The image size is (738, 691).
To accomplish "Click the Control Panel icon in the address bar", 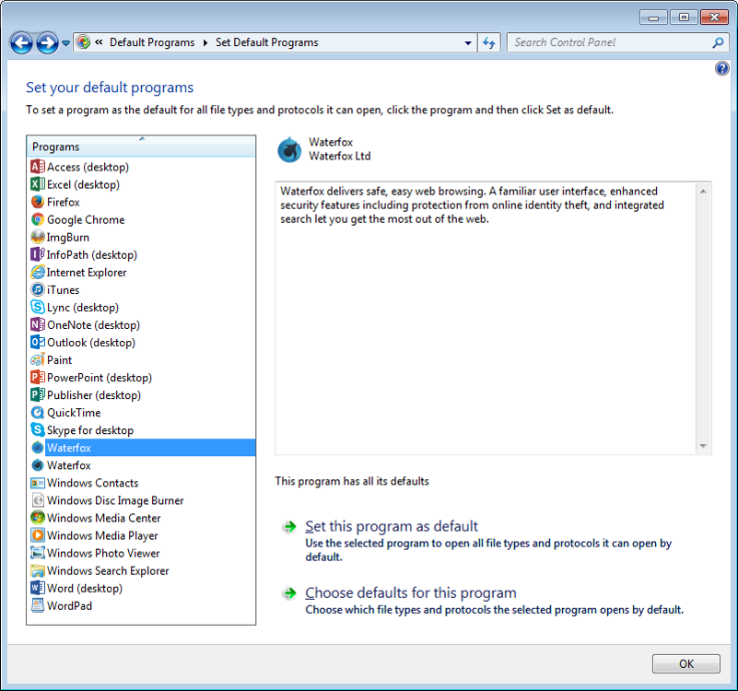I will [83, 42].
